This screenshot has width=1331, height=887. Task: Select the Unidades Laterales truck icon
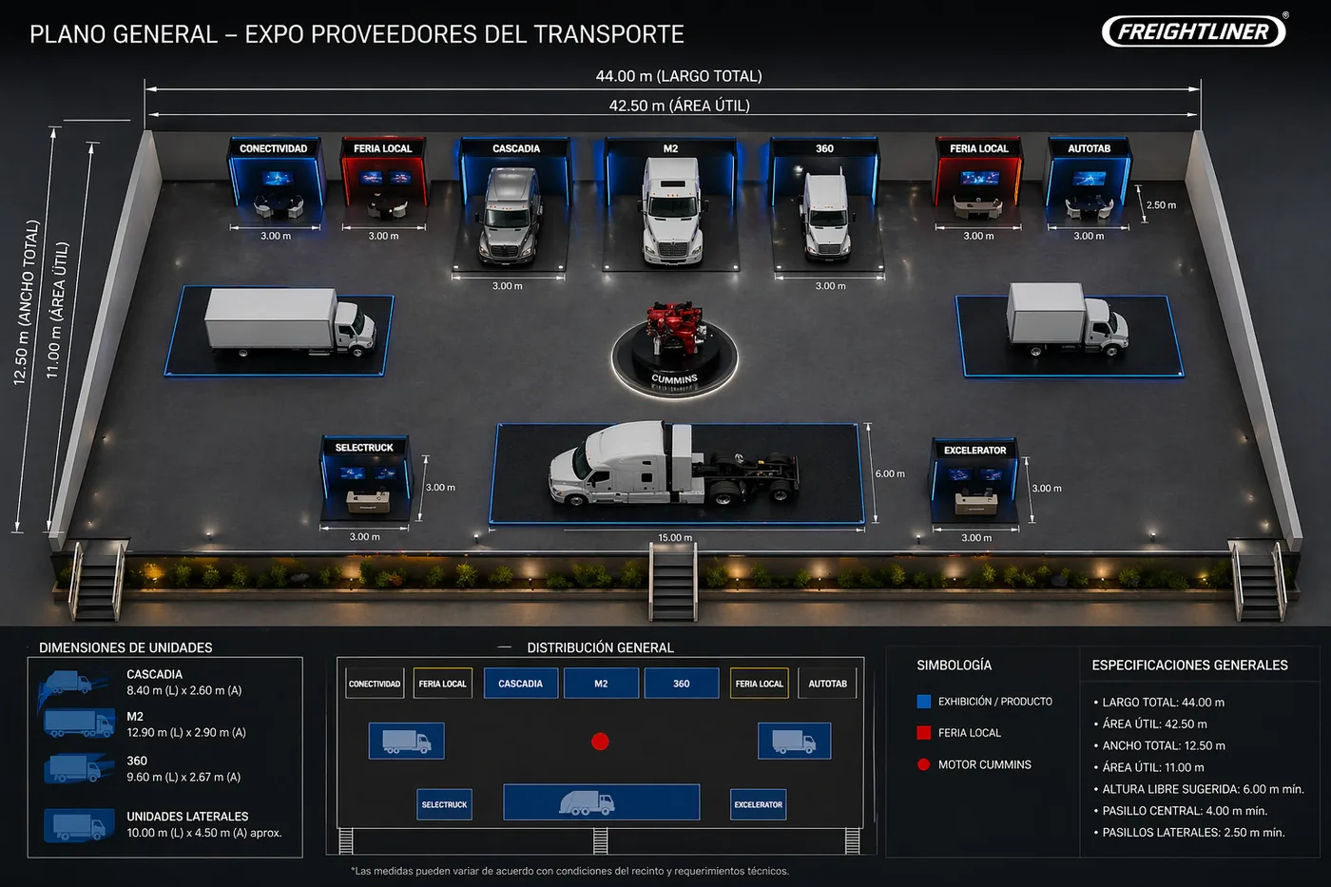click(78, 825)
